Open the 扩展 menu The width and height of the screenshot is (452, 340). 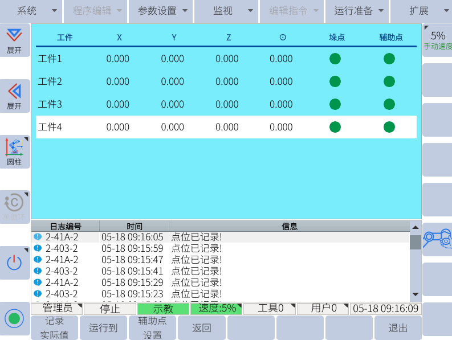[422, 11]
